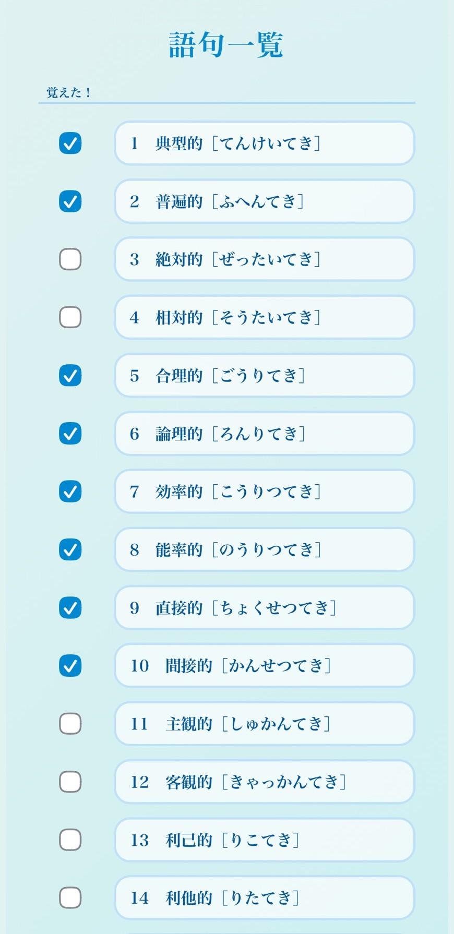The width and height of the screenshot is (454, 934).
Task: Uncheck word 9 直接的 checkbox
Action: 70,608
